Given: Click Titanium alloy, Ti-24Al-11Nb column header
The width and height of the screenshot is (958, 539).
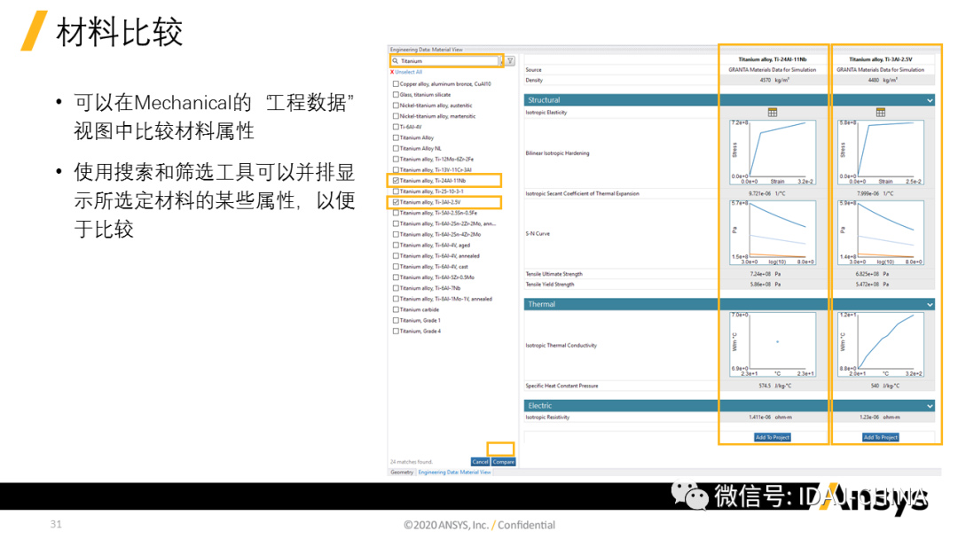Looking at the screenshot, I should [773, 59].
